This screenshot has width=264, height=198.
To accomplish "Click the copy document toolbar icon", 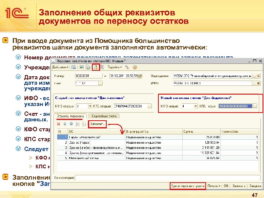I will 88,67.
